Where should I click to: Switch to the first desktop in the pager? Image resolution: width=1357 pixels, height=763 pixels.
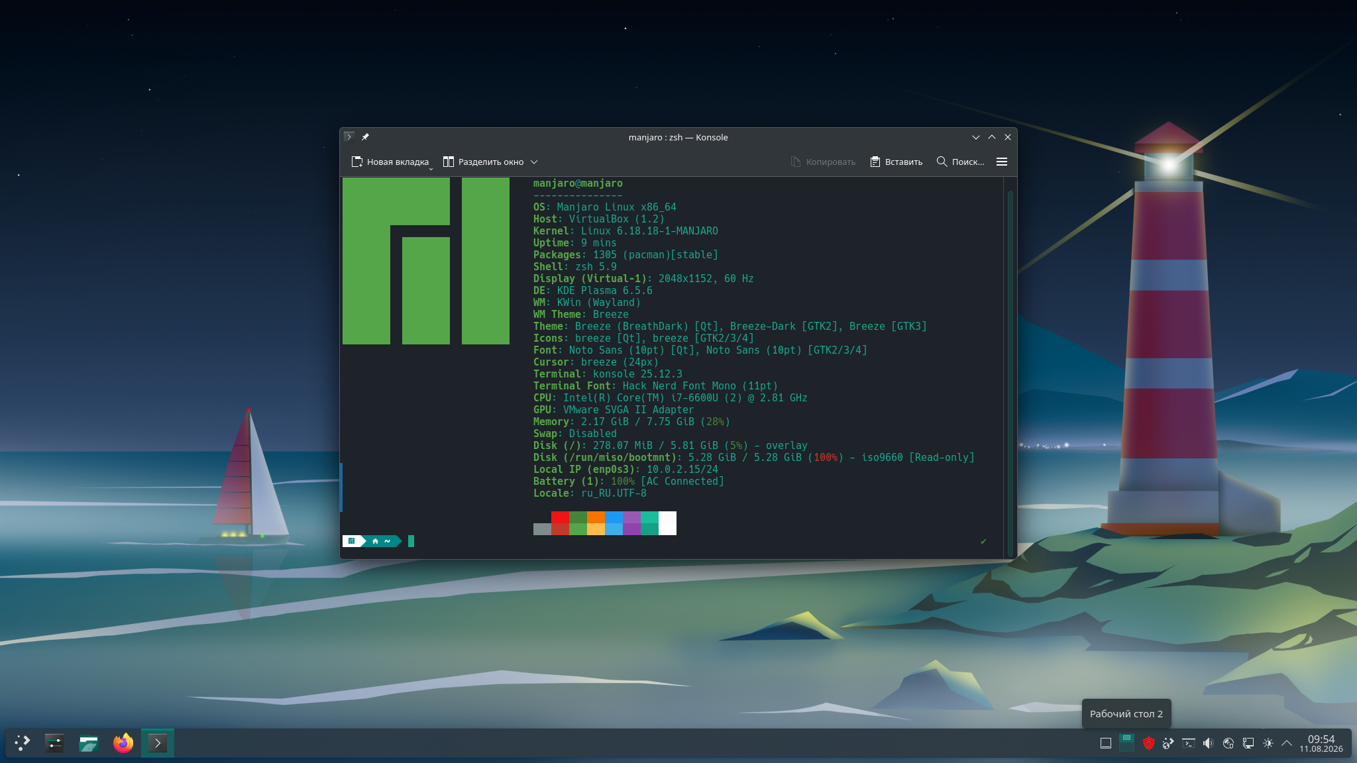point(1126,738)
